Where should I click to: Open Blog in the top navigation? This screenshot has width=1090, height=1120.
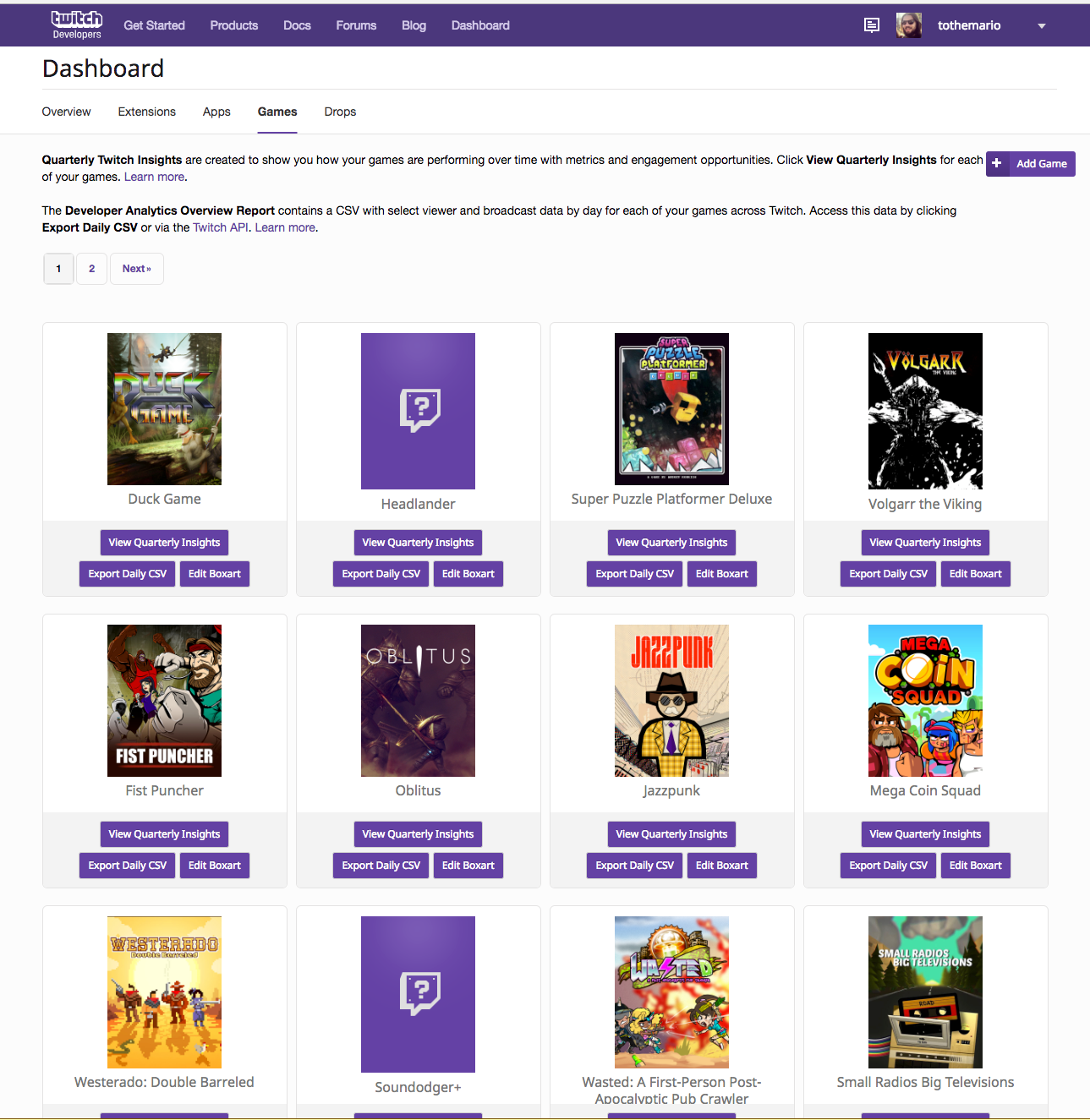414,25
